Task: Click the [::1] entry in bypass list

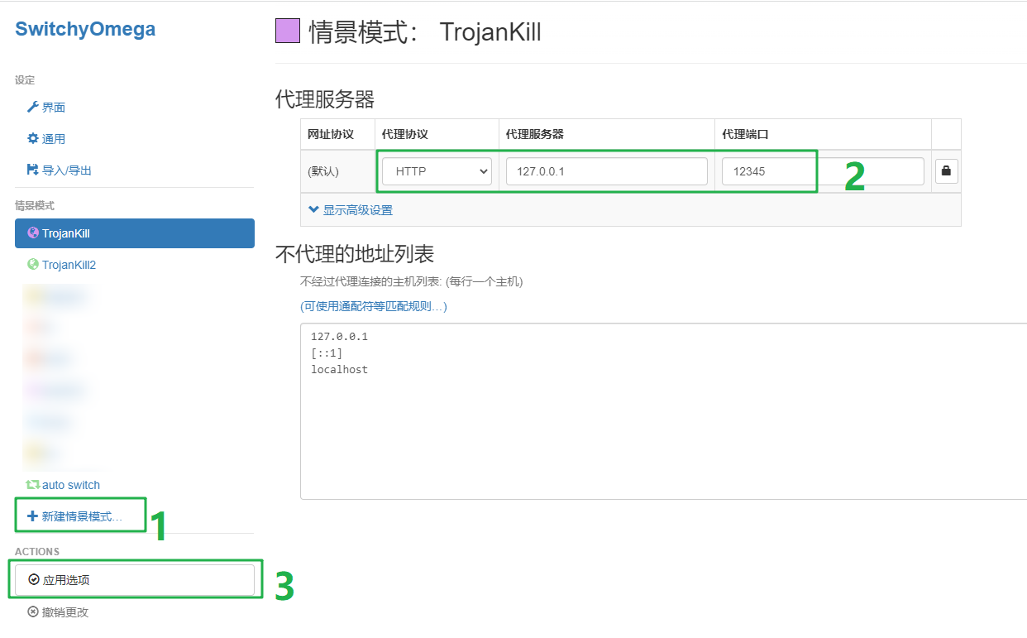Action: 327,353
